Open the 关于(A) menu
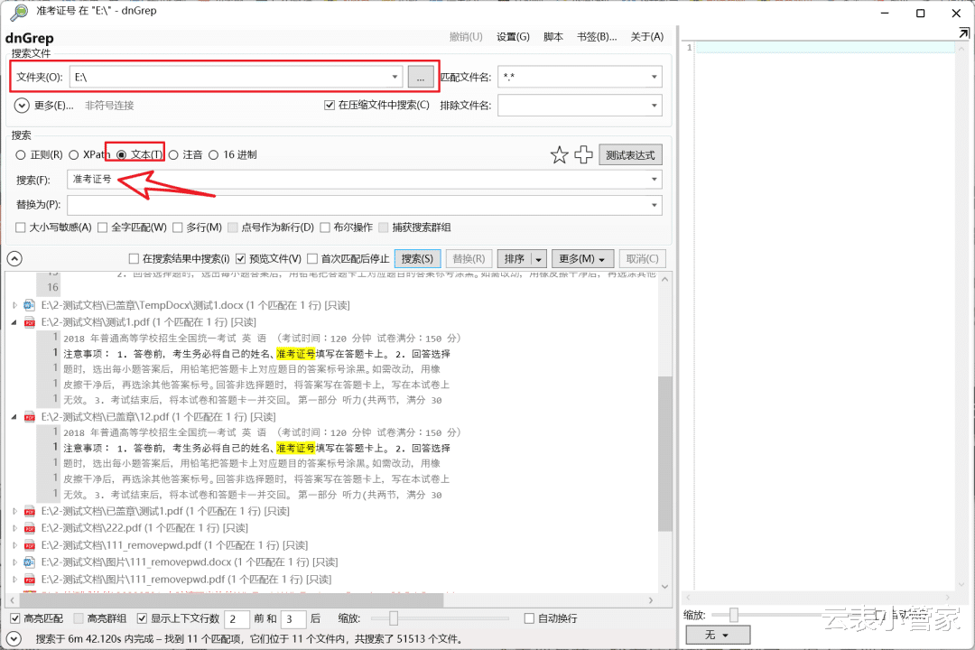 [646, 37]
